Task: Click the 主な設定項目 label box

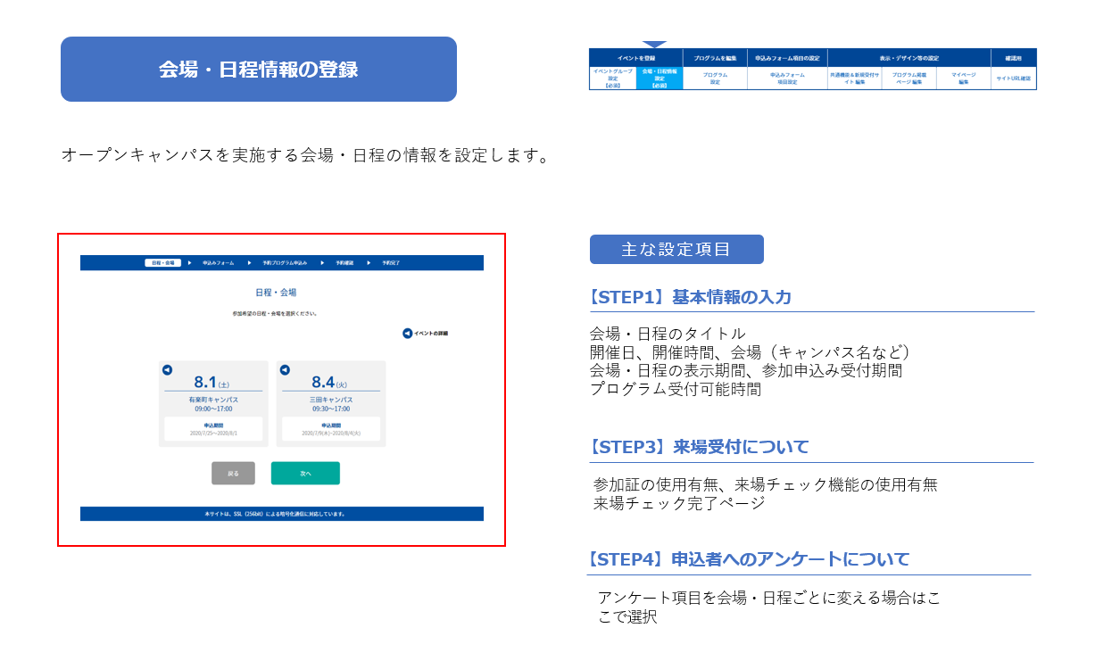Action: tap(676, 250)
